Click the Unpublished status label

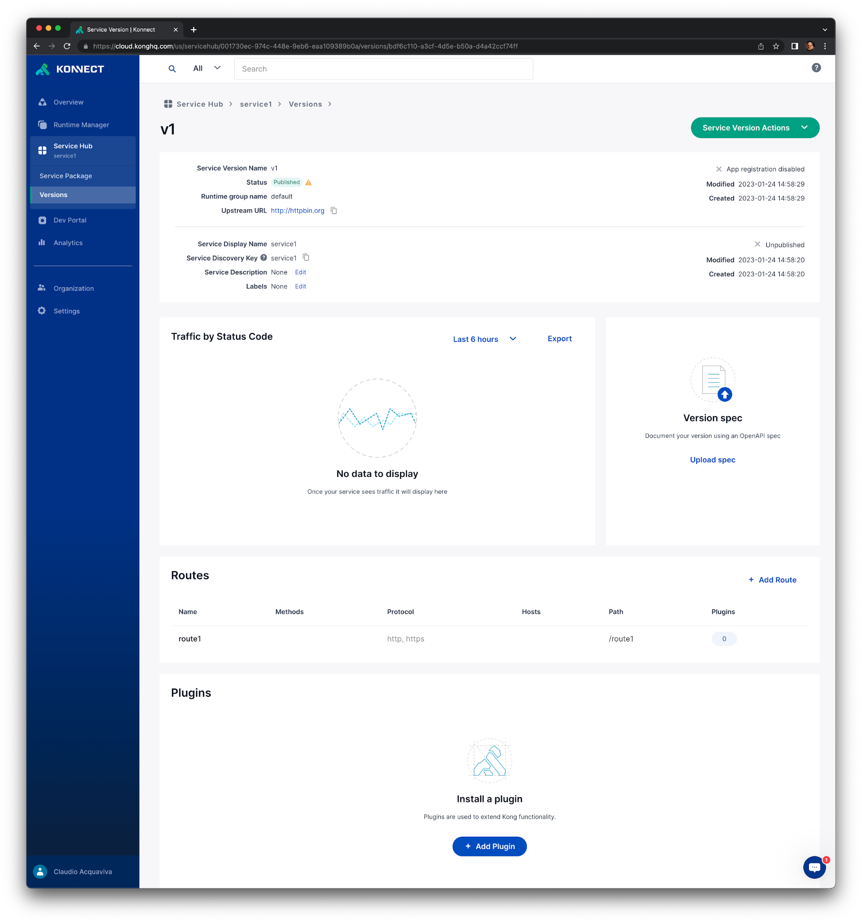784,245
